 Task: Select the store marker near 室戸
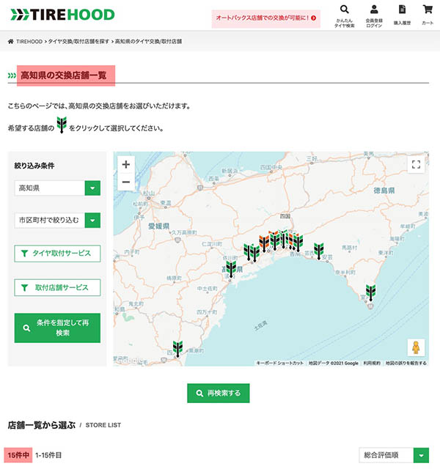tap(370, 292)
